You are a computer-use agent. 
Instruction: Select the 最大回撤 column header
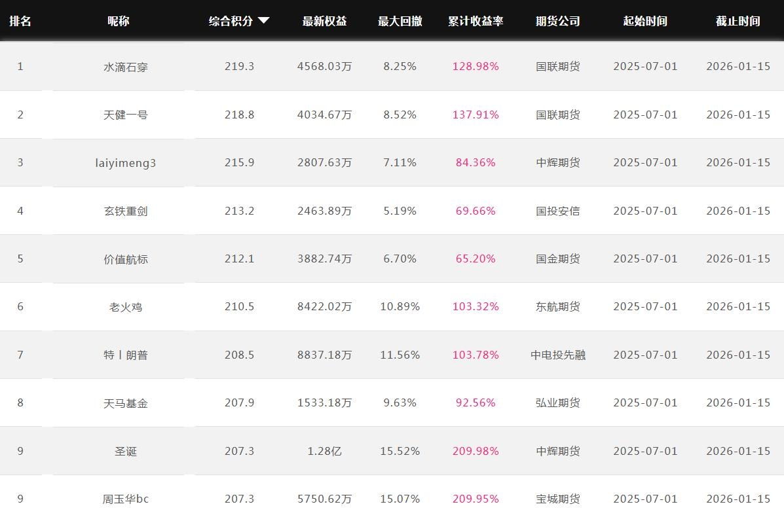400,21
